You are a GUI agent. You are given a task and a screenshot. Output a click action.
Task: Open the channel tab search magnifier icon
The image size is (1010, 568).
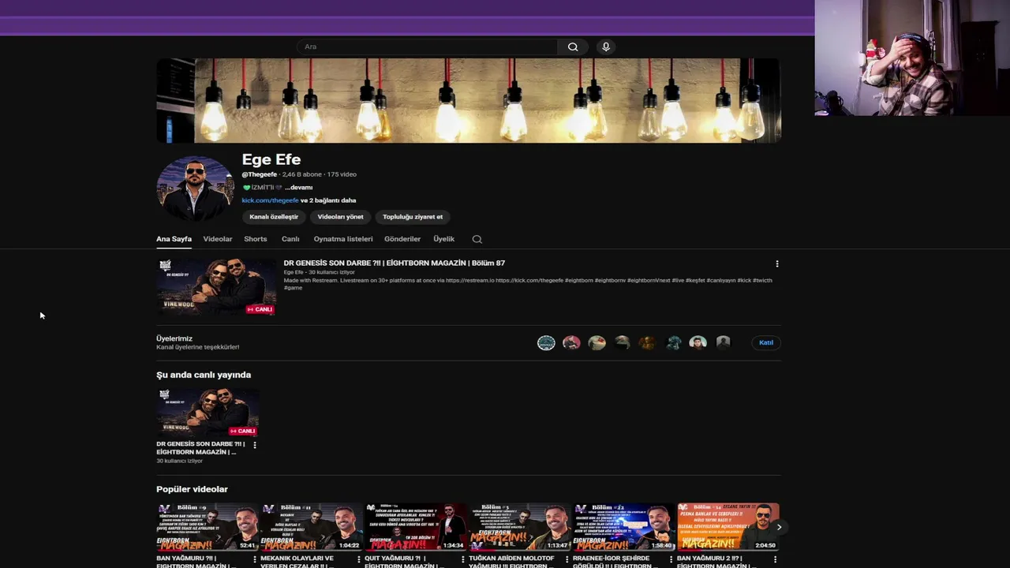(x=477, y=239)
